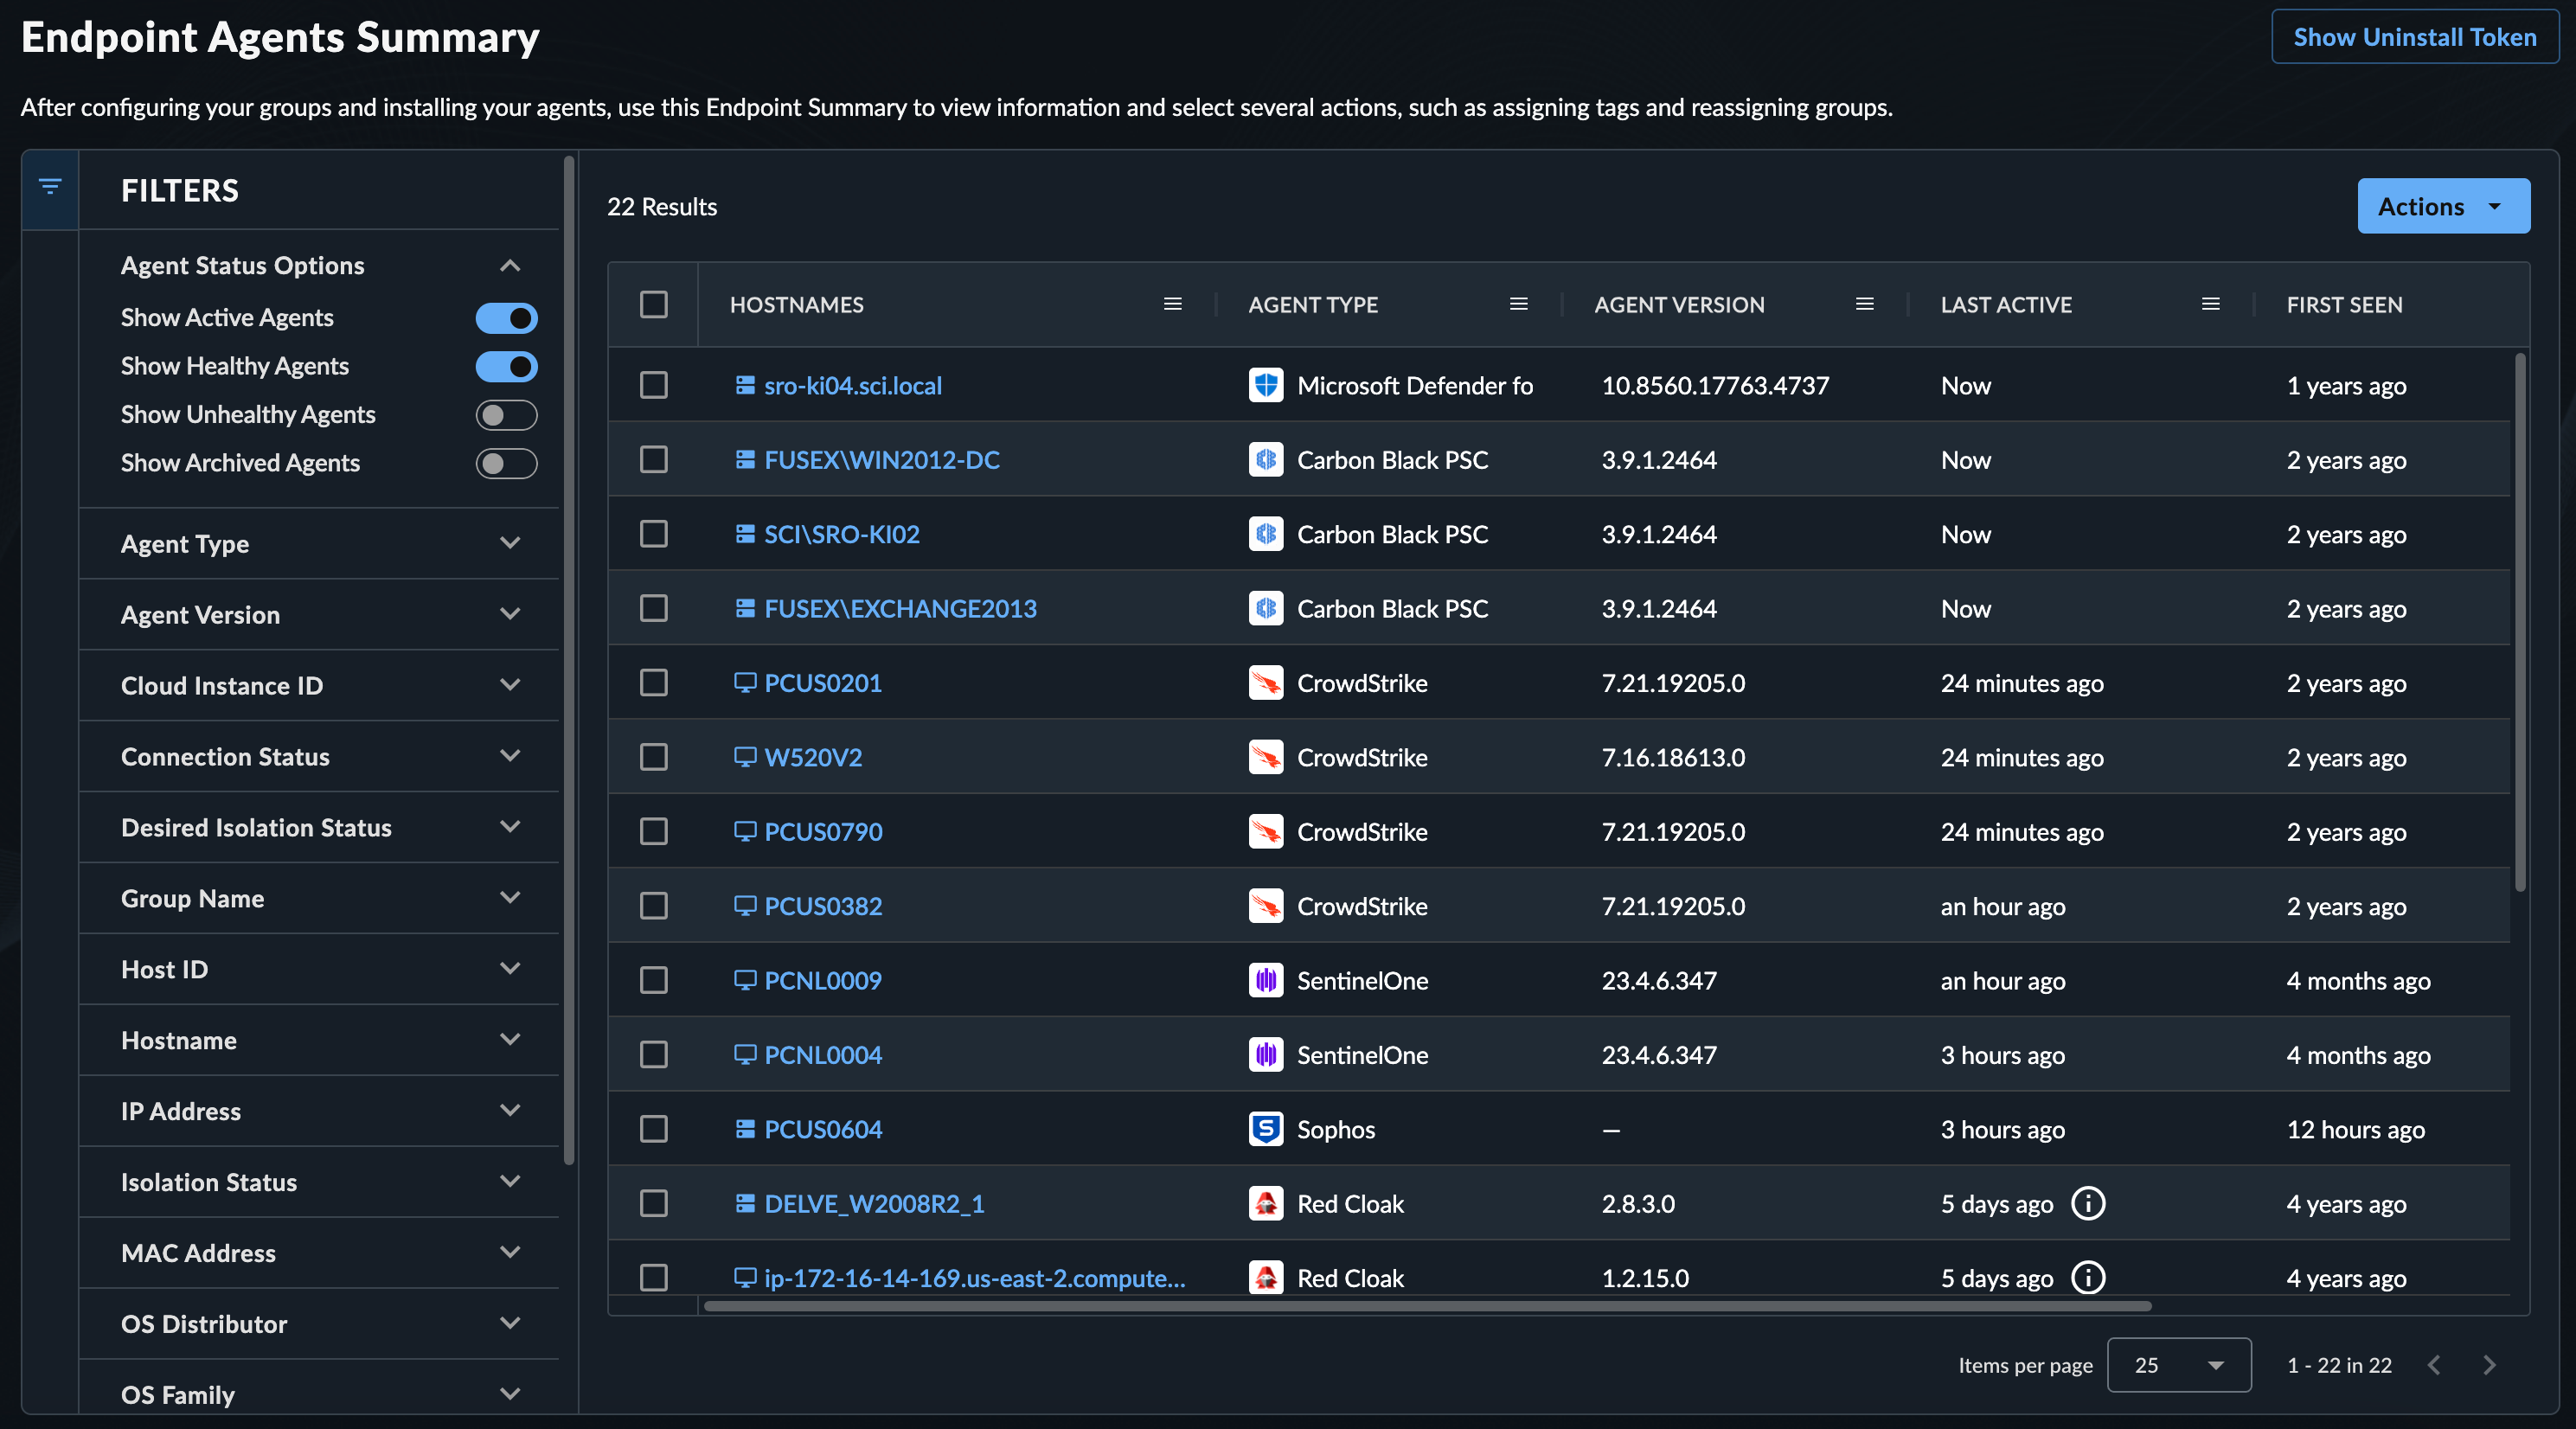
Task: Click the Microsoft Defender shield icon
Action: [1266, 385]
